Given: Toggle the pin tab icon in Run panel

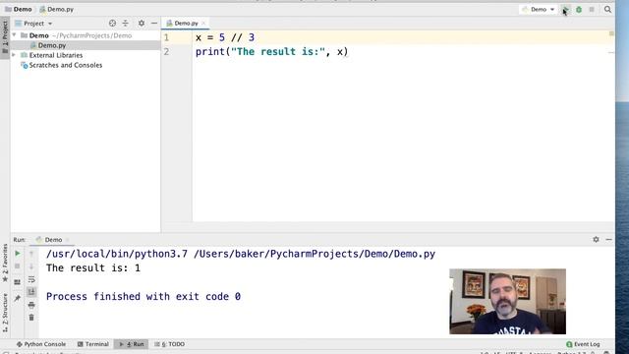Looking at the screenshot, I should (x=18, y=298).
